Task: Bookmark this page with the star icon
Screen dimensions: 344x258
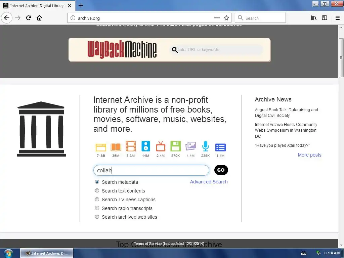Action: 226,18
